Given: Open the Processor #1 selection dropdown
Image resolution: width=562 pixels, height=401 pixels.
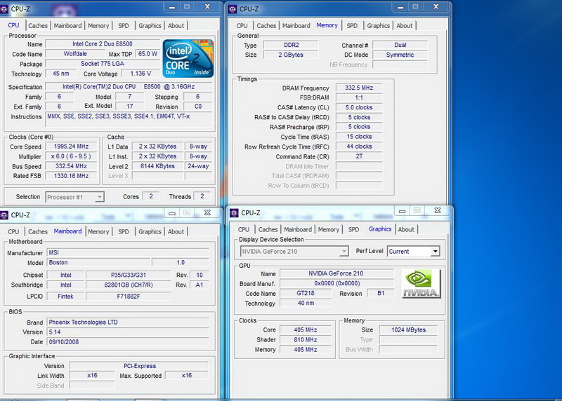Looking at the screenshot, I should click(100, 197).
